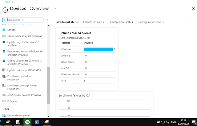197x126 pixels.
Task: Switch to the Enrollment alerts tab
Action: pyautogui.click(x=94, y=22)
